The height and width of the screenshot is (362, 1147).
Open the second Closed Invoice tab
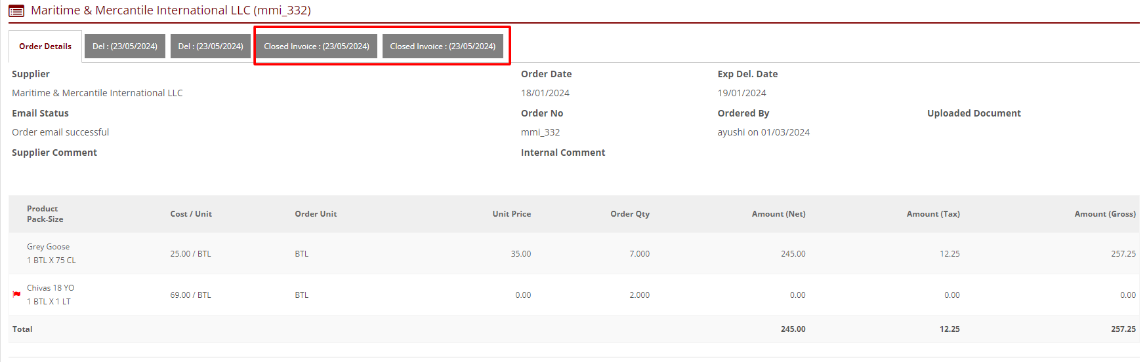click(x=442, y=46)
